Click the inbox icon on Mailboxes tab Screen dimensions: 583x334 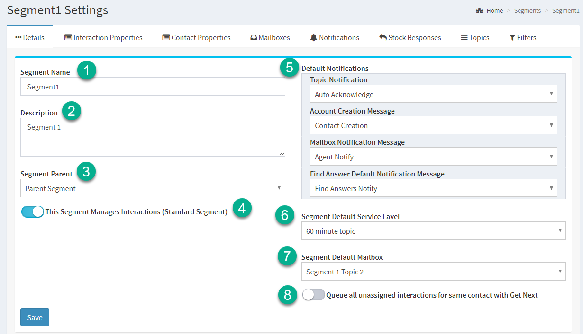click(x=254, y=38)
